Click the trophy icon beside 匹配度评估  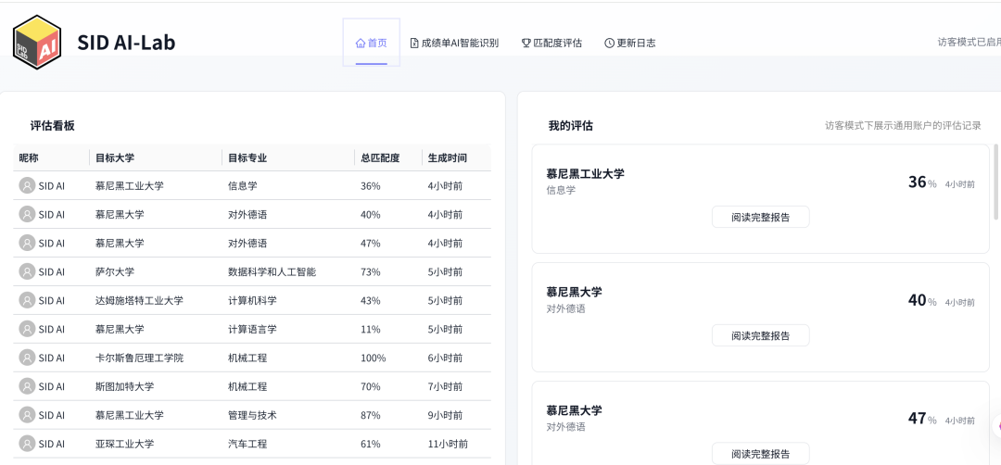526,44
